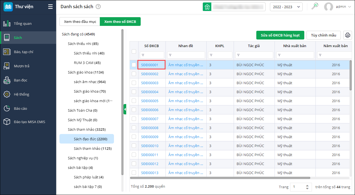Collapse the category tree with the green arrow handle

coord(125,109)
